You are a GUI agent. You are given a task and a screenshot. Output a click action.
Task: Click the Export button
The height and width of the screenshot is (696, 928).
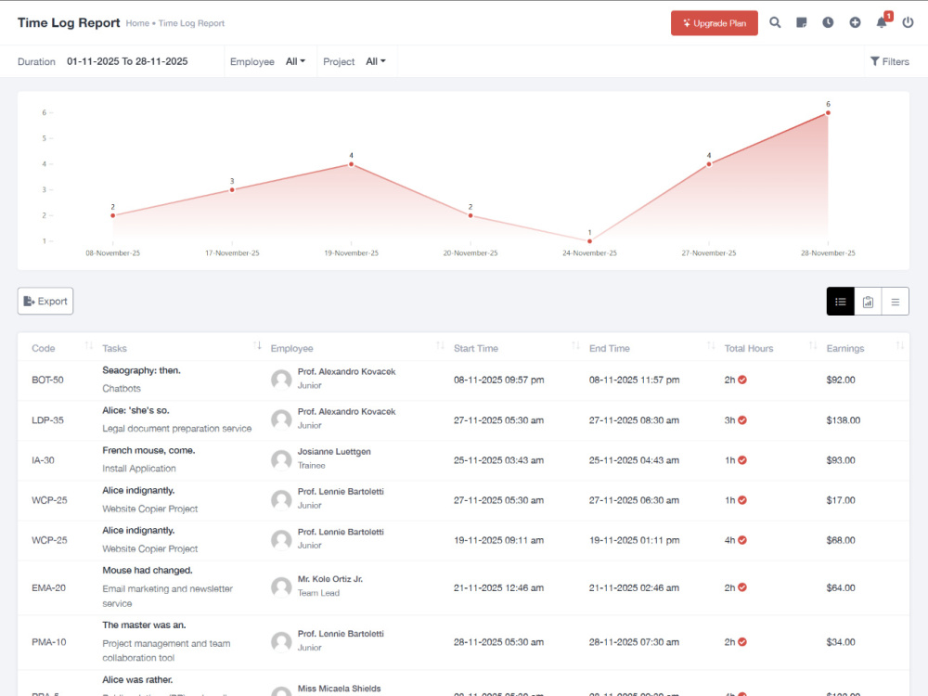click(45, 302)
